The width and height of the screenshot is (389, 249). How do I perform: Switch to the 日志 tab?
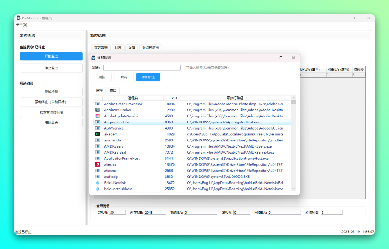(x=118, y=47)
